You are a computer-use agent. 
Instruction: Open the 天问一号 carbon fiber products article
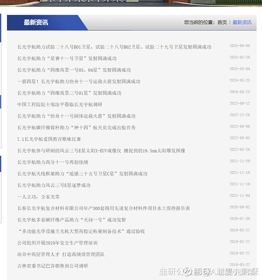coord(71,220)
